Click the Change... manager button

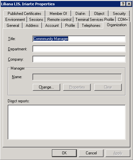[x=46, y=87]
